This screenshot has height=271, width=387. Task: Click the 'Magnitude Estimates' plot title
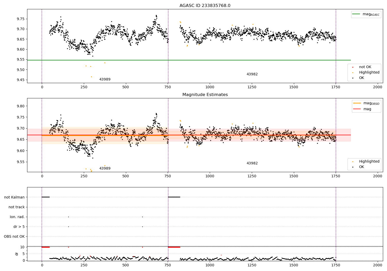[205, 95]
